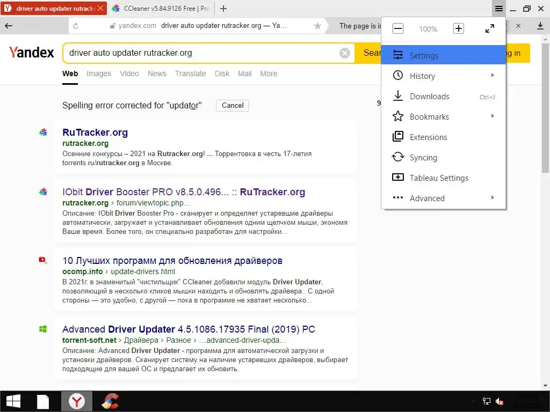Click the Yandex logo

(31, 53)
